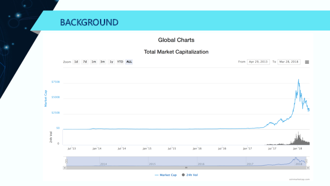Open the coinmarketcap.com credit link

pyautogui.click(x=298, y=179)
